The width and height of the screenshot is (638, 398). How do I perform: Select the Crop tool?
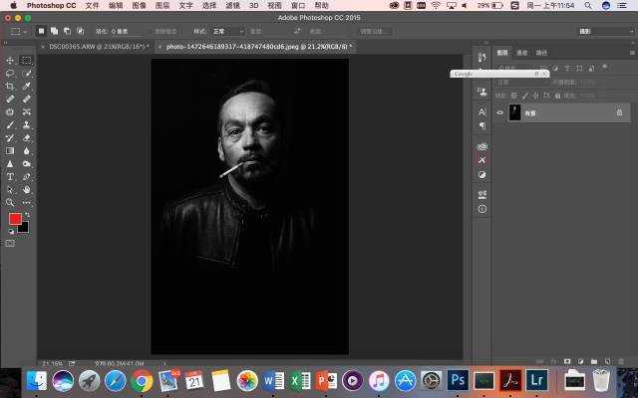pyautogui.click(x=10, y=87)
